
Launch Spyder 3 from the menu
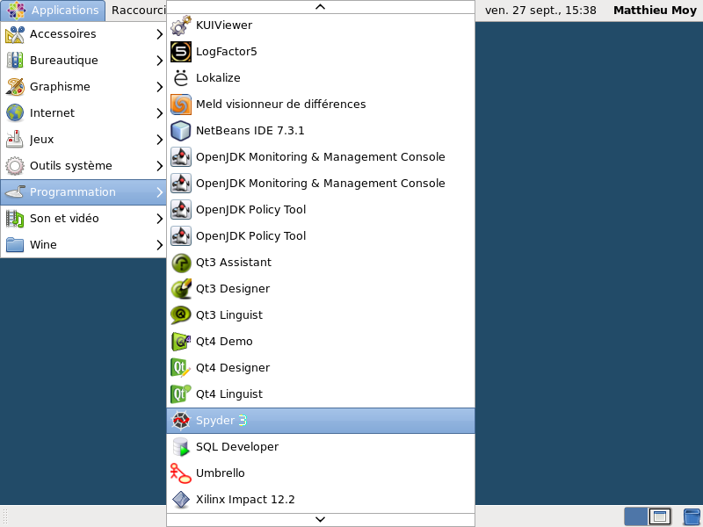click(x=321, y=421)
